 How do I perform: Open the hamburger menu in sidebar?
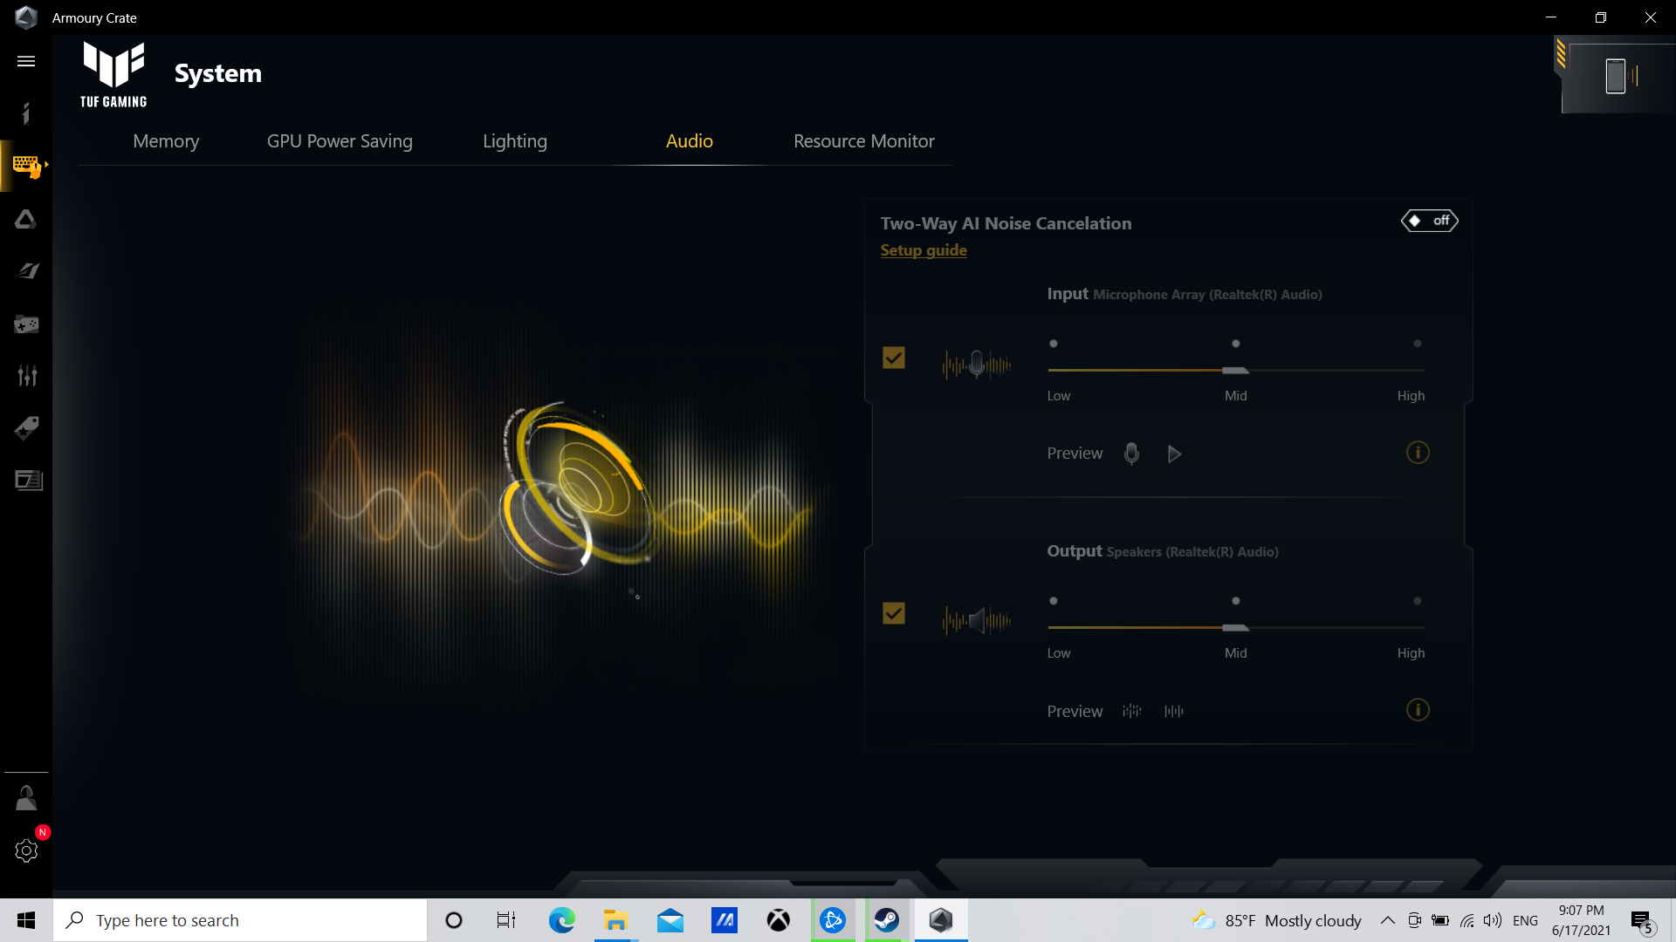point(26,61)
